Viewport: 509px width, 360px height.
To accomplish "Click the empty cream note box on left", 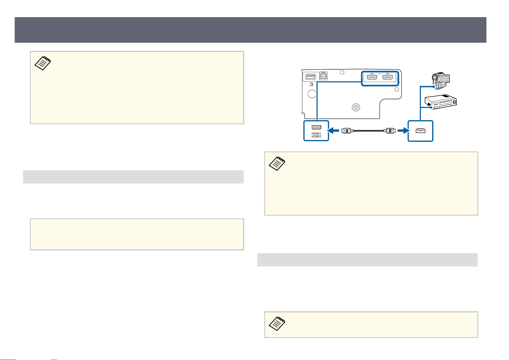I will (x=137, y=234).
